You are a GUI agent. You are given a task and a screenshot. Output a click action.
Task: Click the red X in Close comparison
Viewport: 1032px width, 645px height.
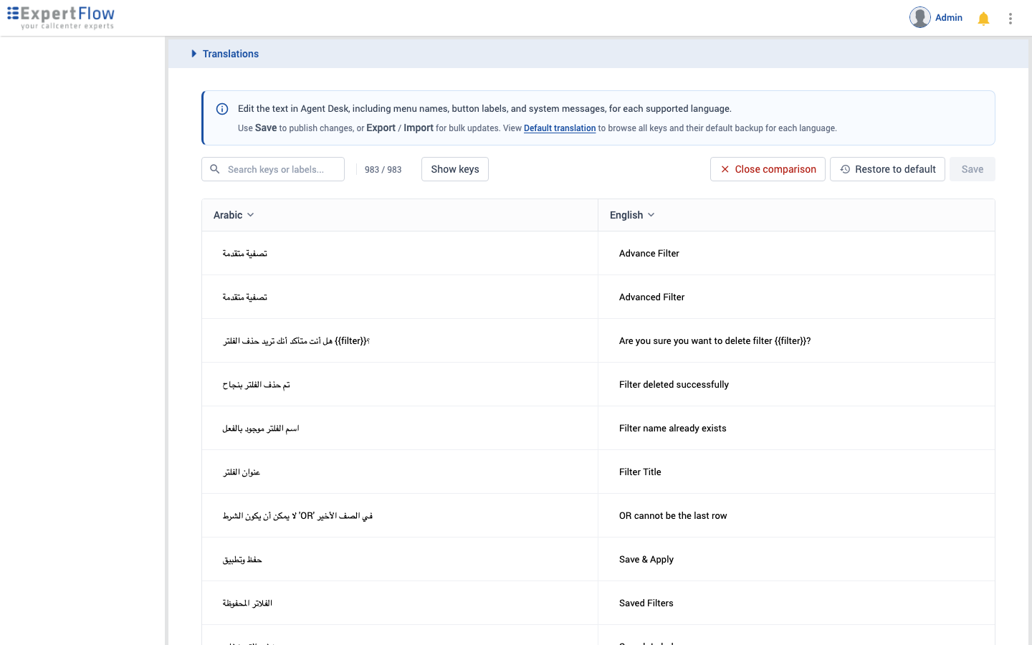tap(725, 169)
